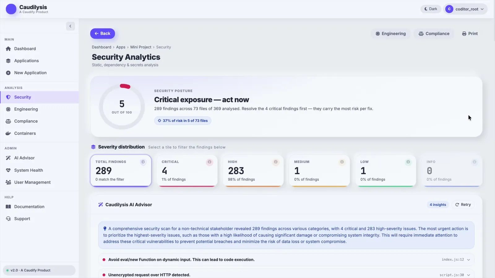Click the security score ring gauge

[122, 107]
